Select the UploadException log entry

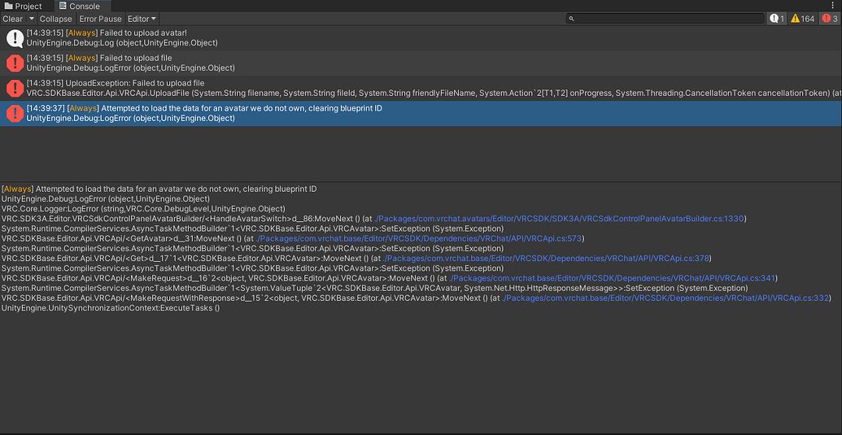(x=407, y=88)
